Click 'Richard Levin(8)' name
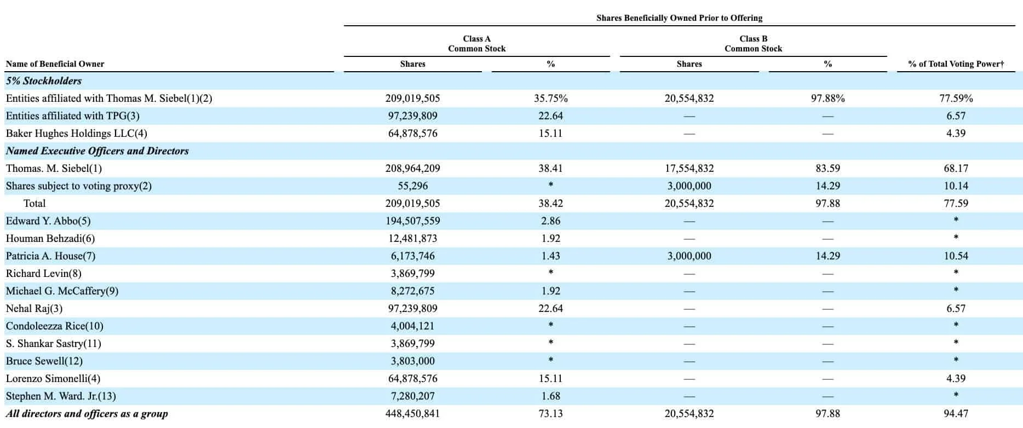Screen dimensions: 1023x428 (44, 274)
